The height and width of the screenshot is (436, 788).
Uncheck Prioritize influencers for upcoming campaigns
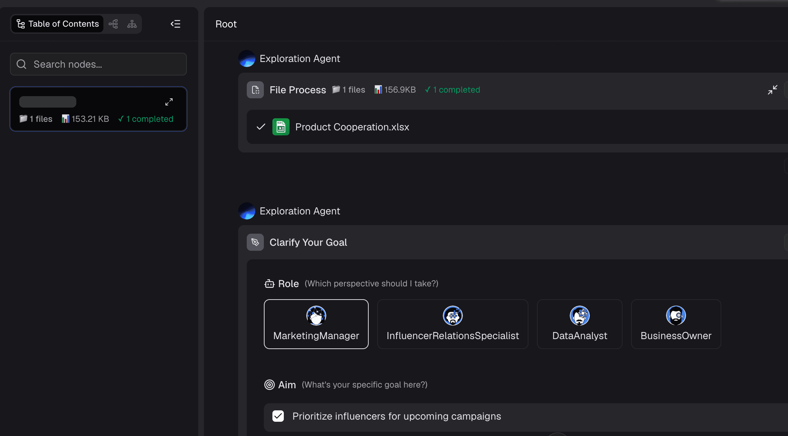click(278, 416)
